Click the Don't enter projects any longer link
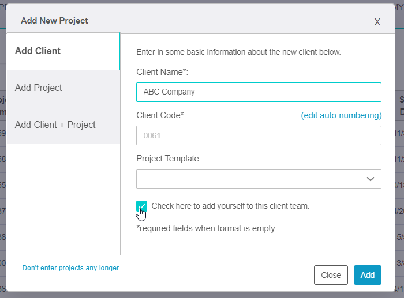The image size is (404, 298). [71, 268]
